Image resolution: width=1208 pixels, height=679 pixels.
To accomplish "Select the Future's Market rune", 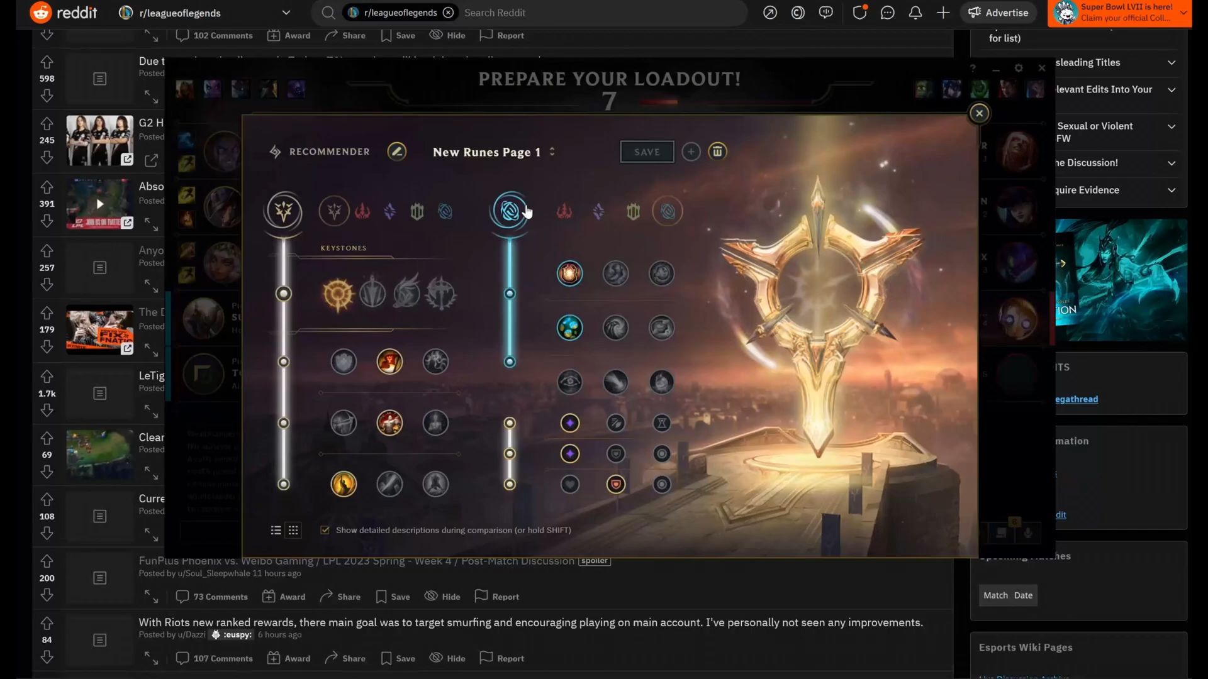I will click(570, 328).
